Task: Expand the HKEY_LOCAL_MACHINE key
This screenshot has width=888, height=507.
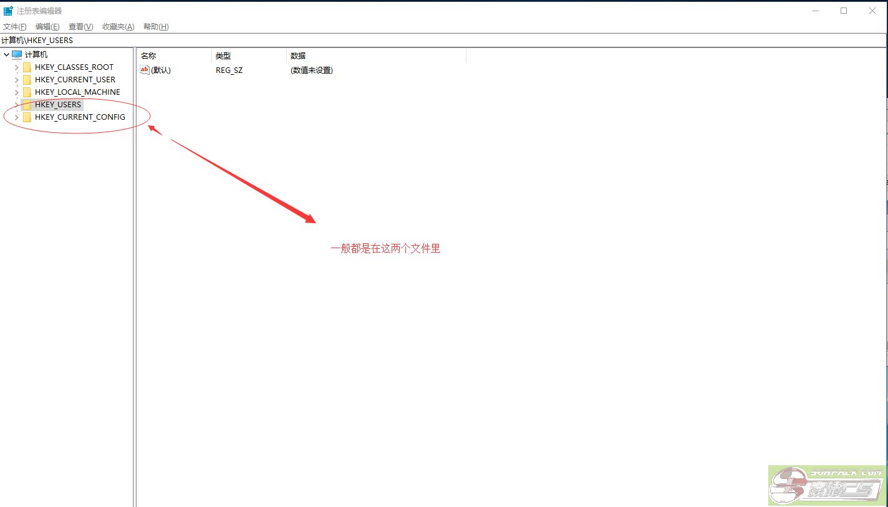Action: pos(16,92)
